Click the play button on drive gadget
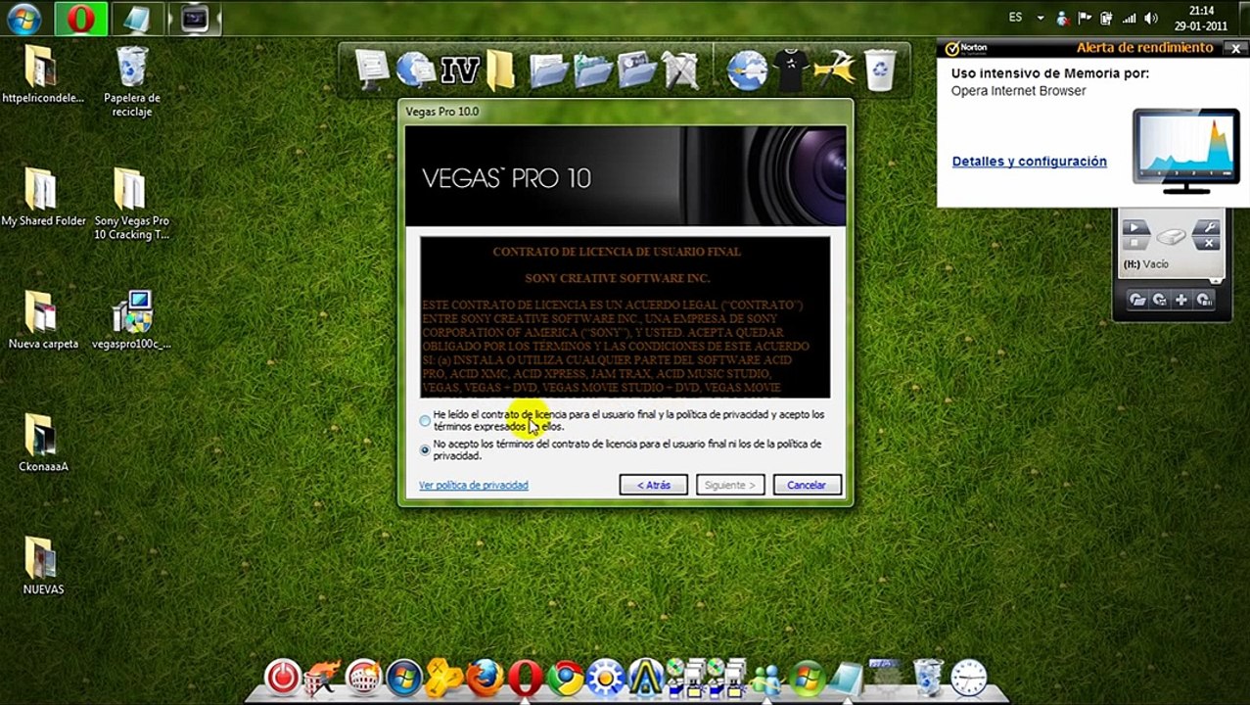The height and width of the screenshot is (705, 1250). [x=1134, y=227]
